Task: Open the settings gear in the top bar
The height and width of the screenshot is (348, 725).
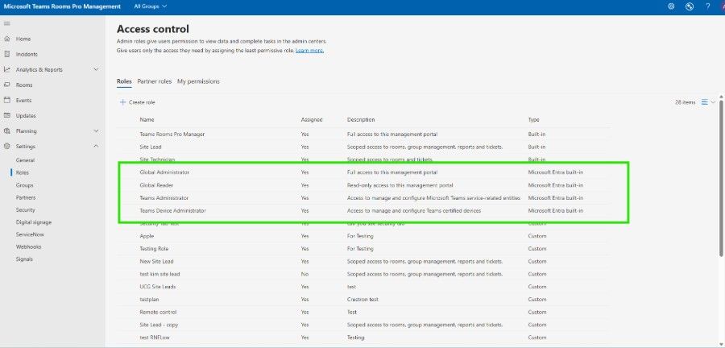Action: (x=671, y=6)
